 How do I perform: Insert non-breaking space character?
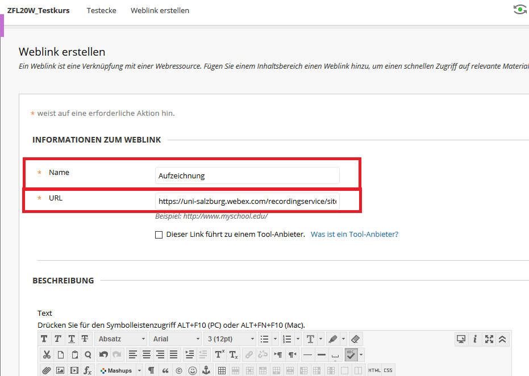(x=335, y=355)
